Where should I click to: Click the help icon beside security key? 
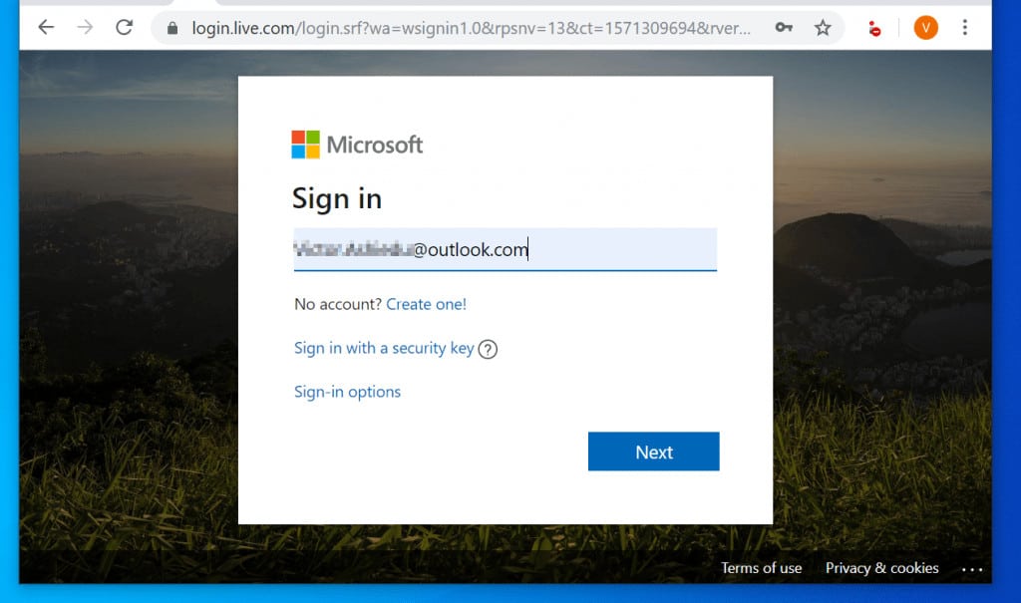coord(488,350)
